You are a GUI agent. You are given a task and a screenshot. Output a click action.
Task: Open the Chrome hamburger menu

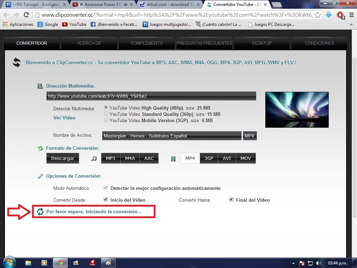point(351,15)
